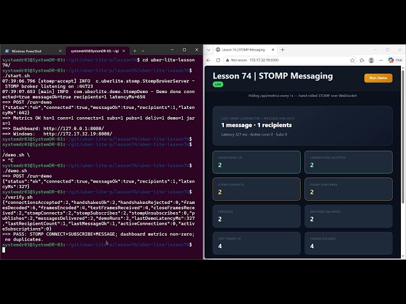406x304 pixels.
Task: Click 'STOMP broker listening on :44723' line
Action: [x=49, y=86]
